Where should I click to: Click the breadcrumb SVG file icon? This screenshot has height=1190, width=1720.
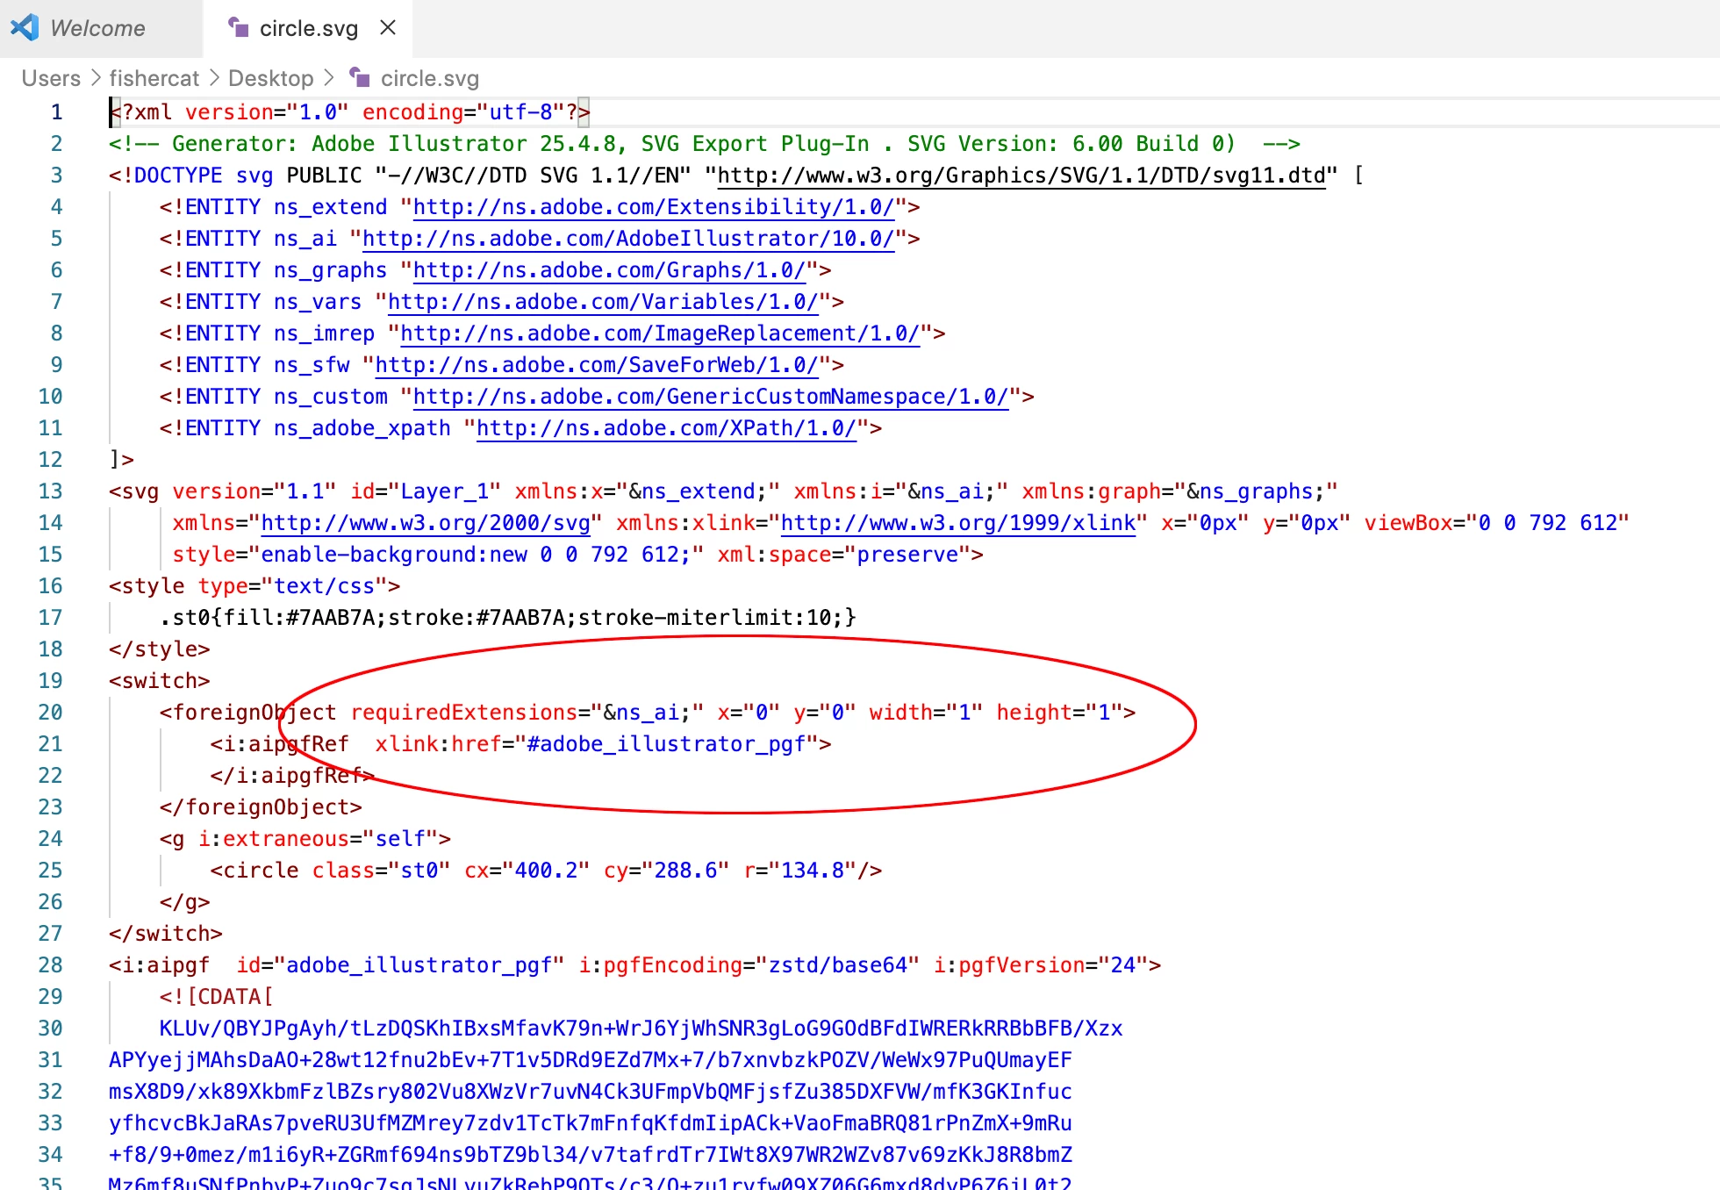coord(360,78)
